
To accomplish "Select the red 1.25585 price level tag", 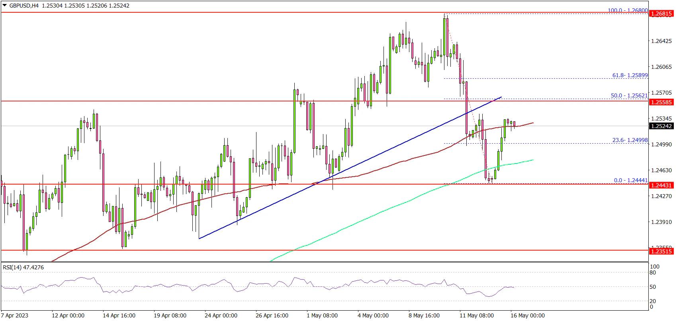I will [x=661, y=102].
